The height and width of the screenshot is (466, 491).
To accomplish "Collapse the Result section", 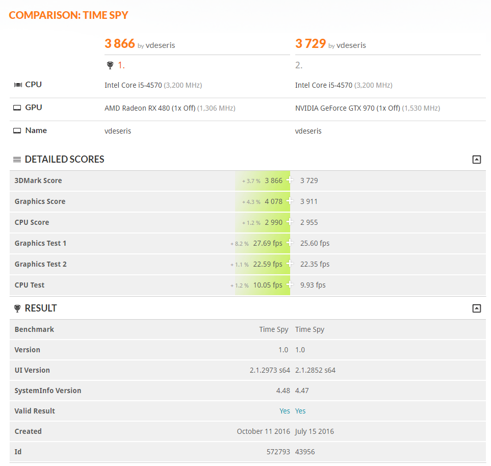I will click(476, 308).
